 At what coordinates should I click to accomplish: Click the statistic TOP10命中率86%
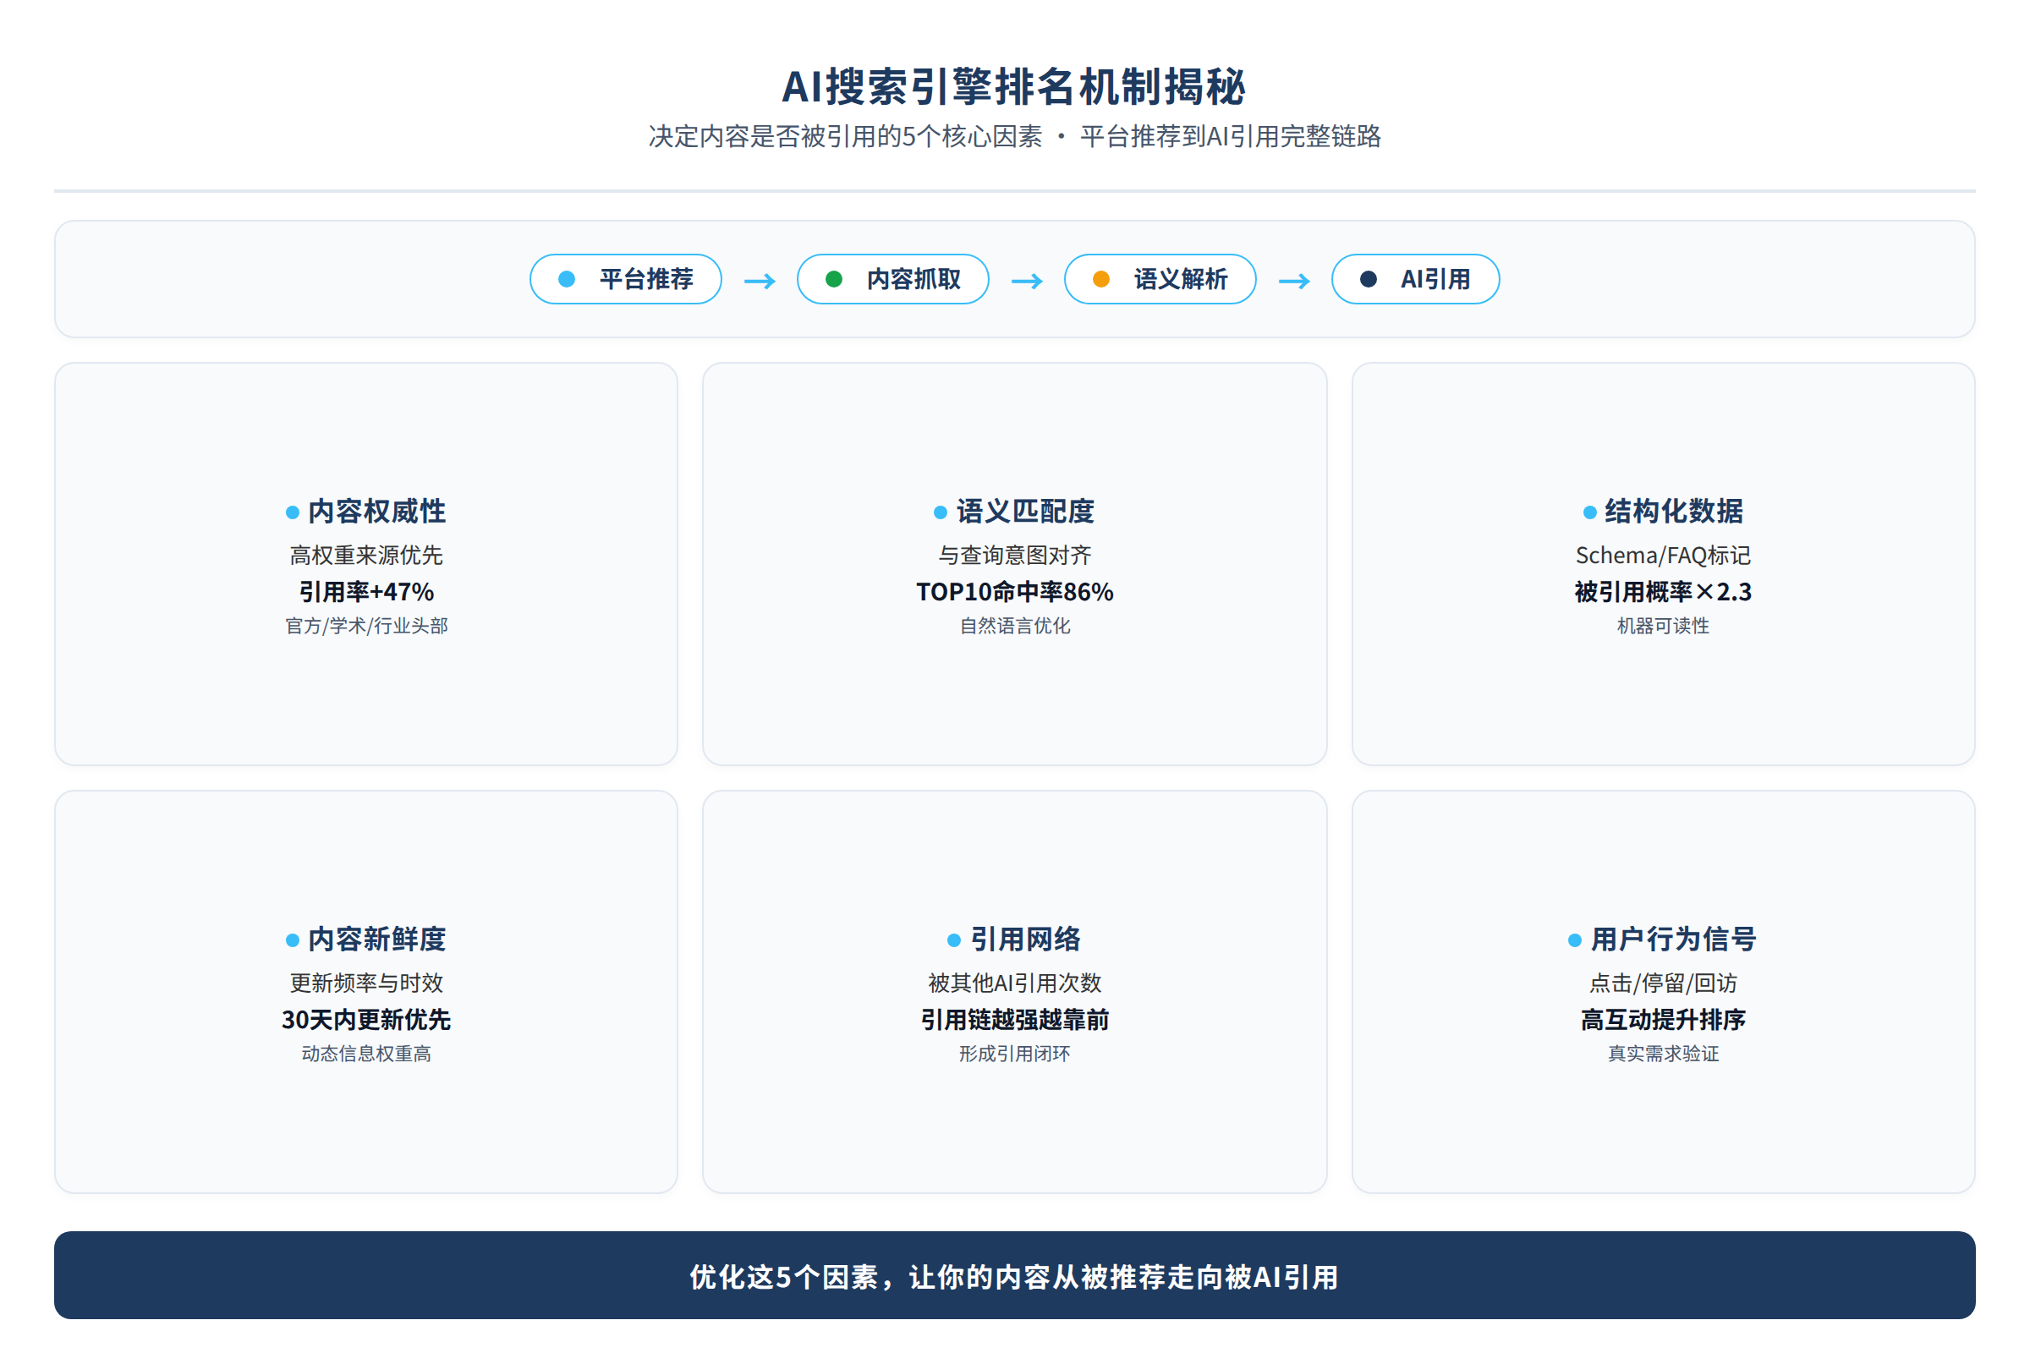(1015, 592)
